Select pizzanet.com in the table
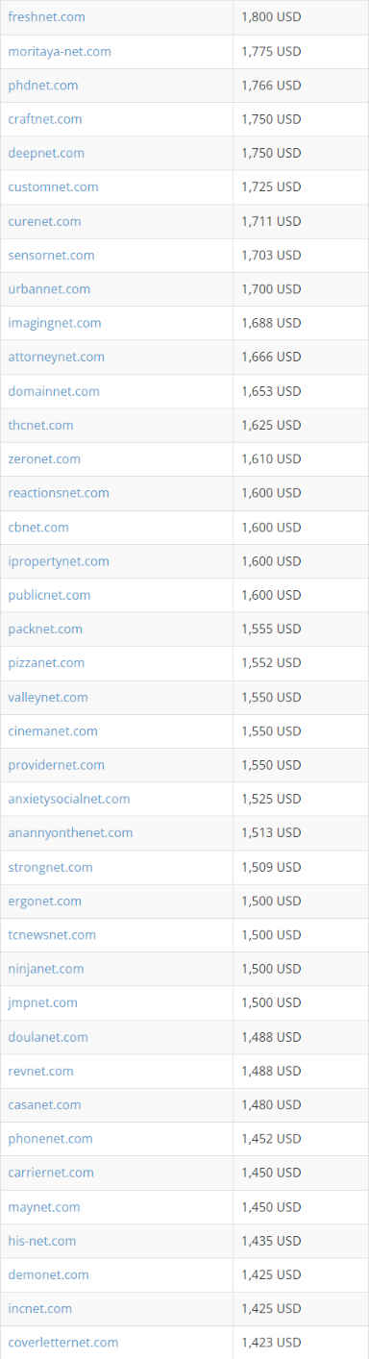The height and width of the screenshot is (1359, 369). click(x=46, y=662)
